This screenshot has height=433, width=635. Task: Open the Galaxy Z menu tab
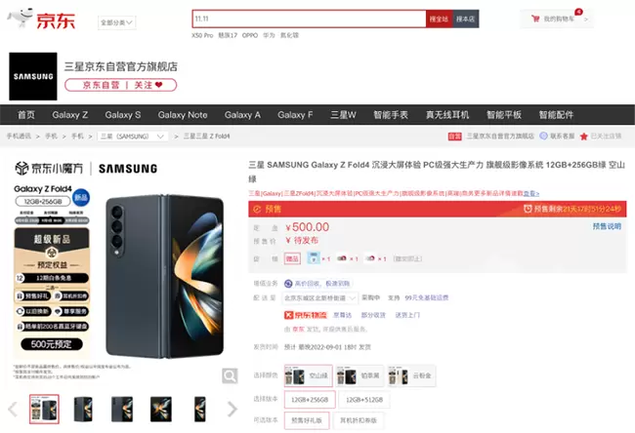[69, 115]
